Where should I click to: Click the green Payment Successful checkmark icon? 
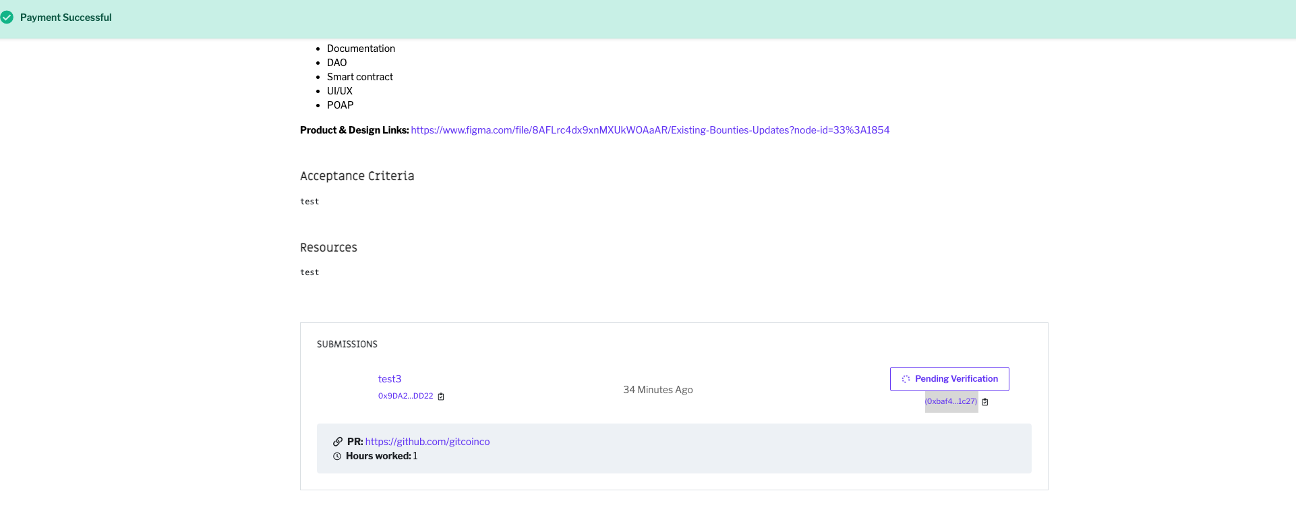click(7, 18)
